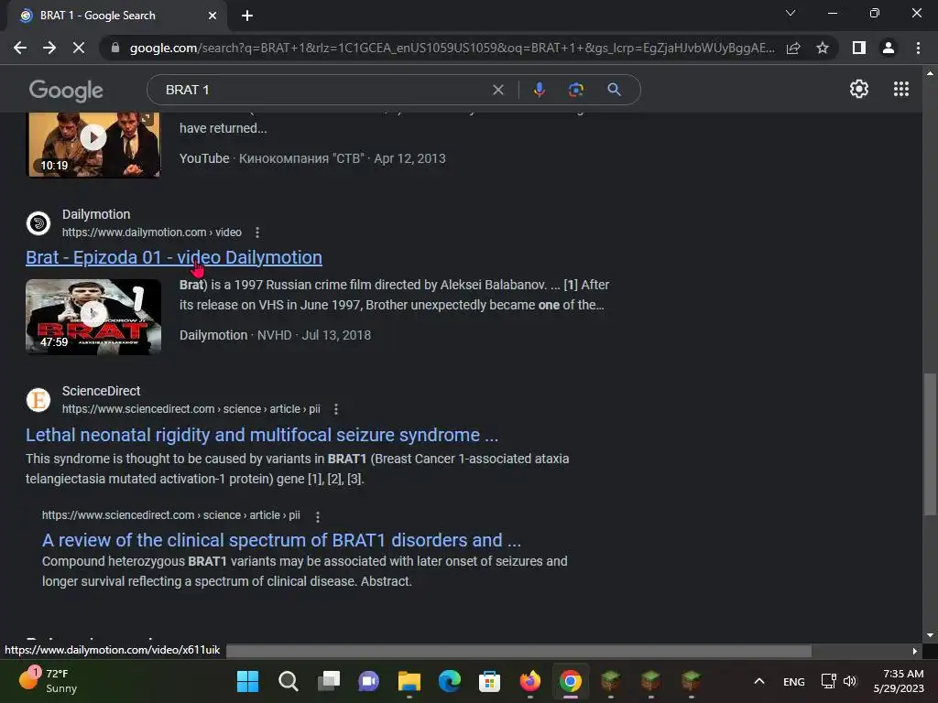Open more options for ScienceDirect result
Screen dimensions: 938x703
[x=336, y=409]
